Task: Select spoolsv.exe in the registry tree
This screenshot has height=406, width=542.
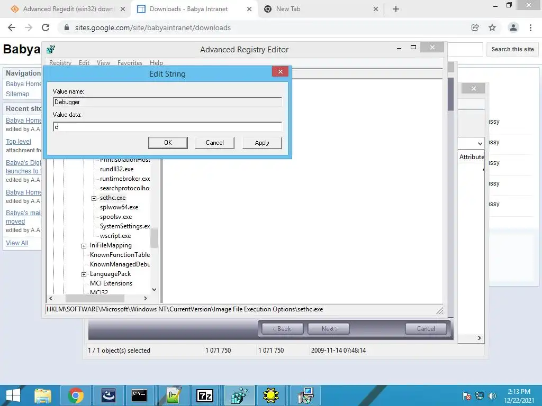Action: 116,217
